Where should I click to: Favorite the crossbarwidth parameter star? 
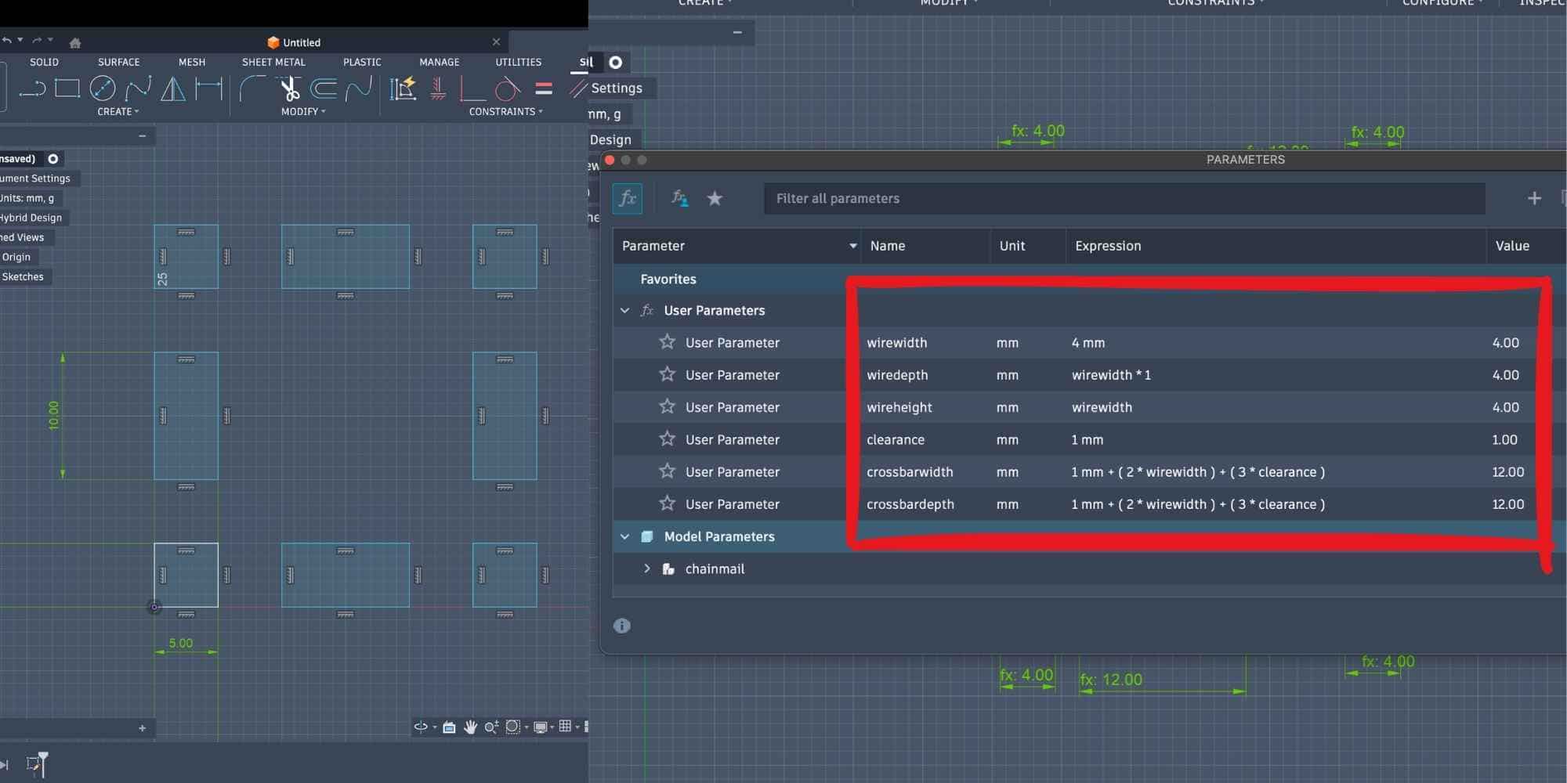(667, 471)
